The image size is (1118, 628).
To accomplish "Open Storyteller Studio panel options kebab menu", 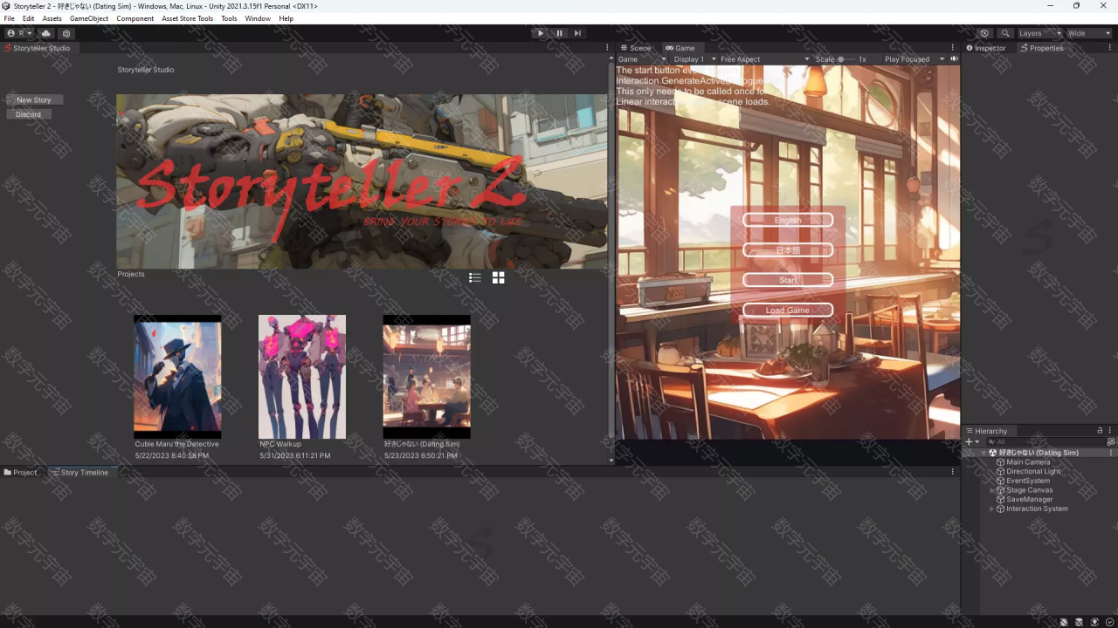I will click(x=607, y=48).
